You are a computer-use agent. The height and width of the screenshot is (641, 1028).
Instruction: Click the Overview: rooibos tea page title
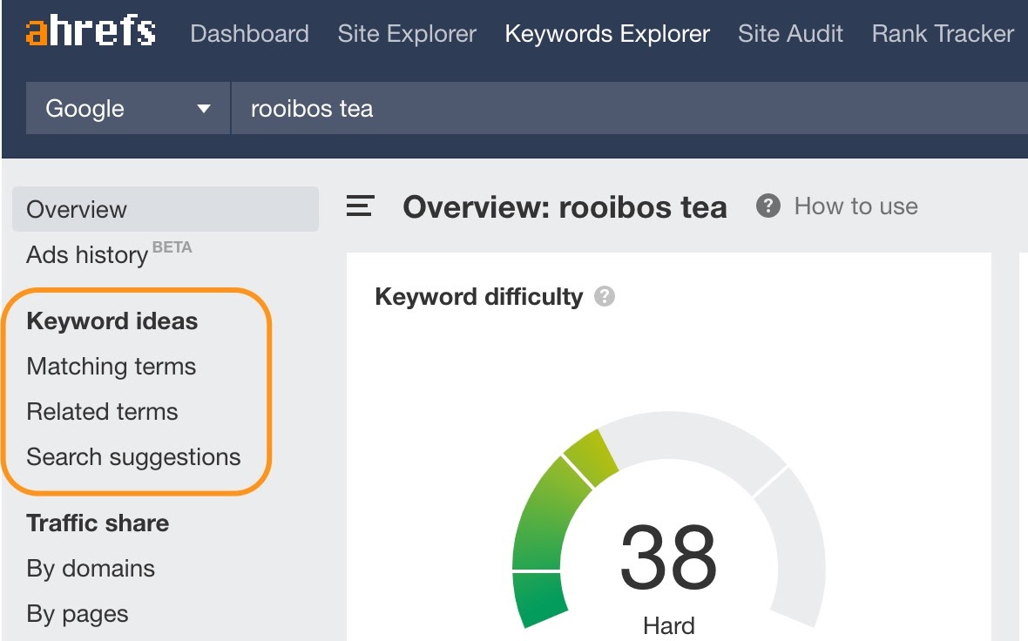pyautogui.click(x=565, y=207)
